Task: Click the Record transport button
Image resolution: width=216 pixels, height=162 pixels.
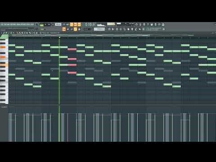Action: coord(53,24)
